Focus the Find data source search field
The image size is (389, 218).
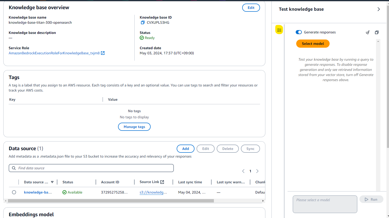pos(91,168)
